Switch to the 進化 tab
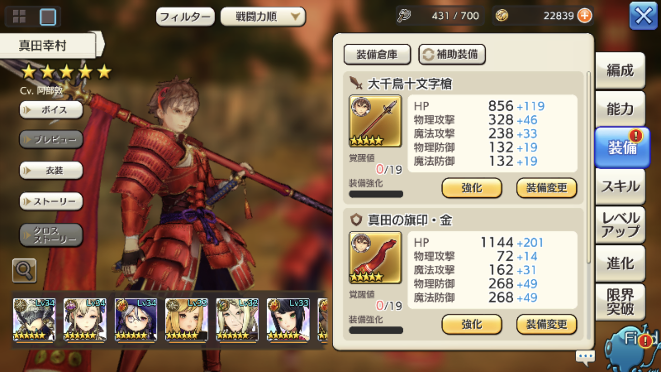661x372 pixels. click(620, 263)
